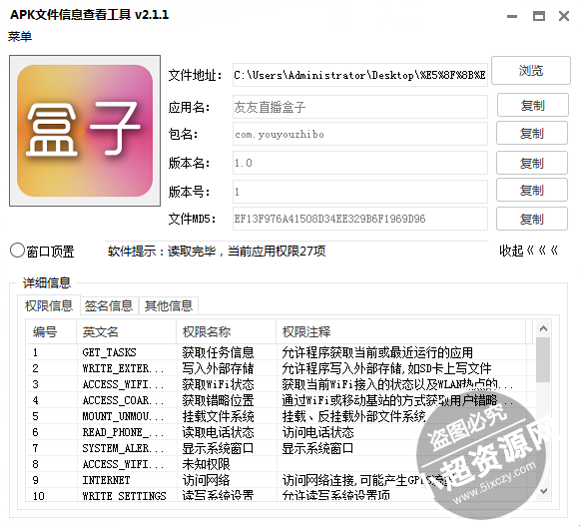Switch to the 其他信息 tab
Viewport: 581px width, 527px height.
tap(169, 305)
